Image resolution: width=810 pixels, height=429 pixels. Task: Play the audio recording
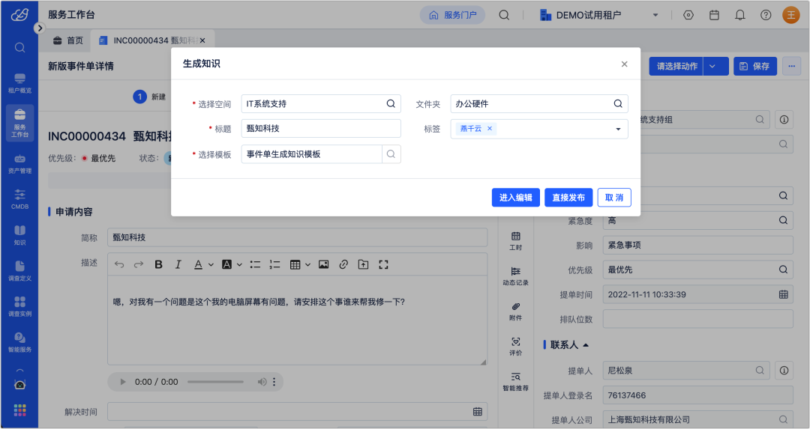123,382
